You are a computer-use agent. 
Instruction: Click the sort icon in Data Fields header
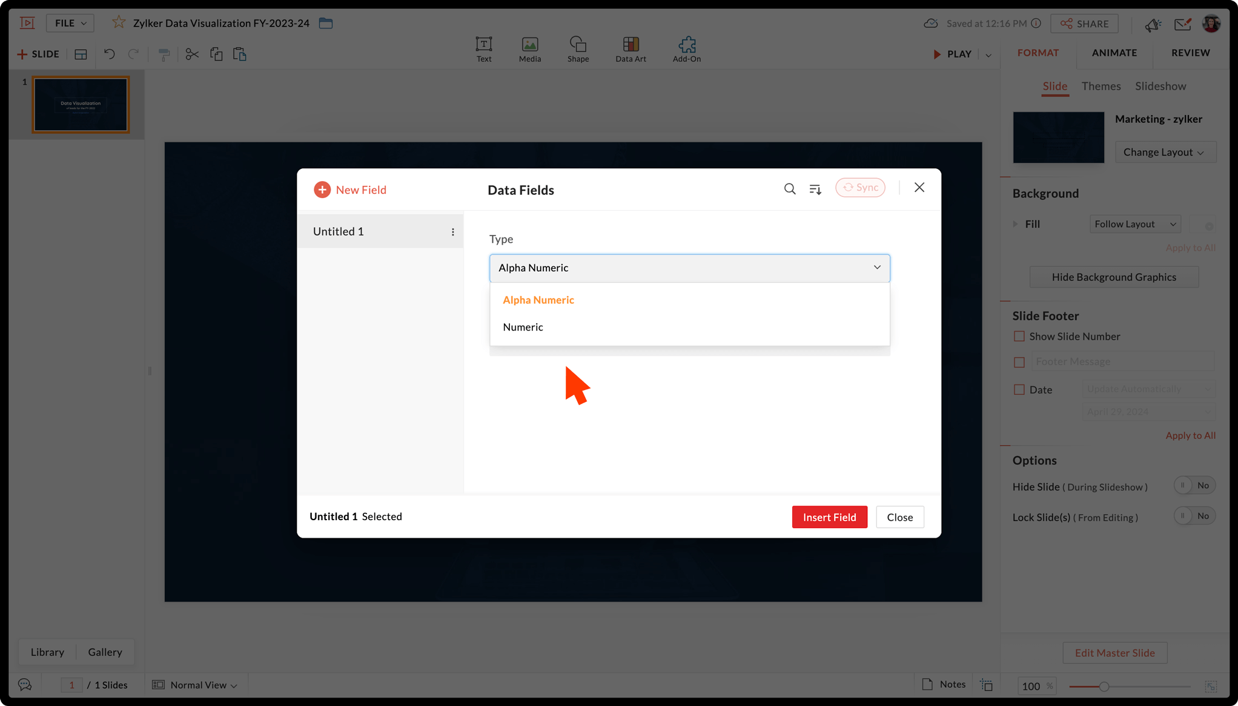click(x=815, y=189)
